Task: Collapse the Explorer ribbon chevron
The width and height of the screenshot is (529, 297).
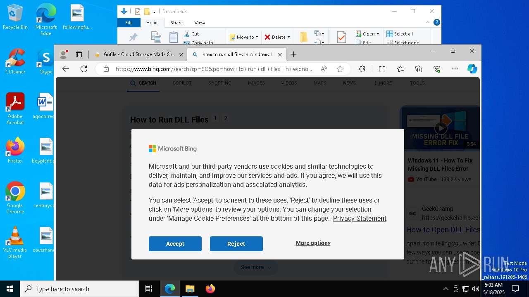Action: [428, 22]
